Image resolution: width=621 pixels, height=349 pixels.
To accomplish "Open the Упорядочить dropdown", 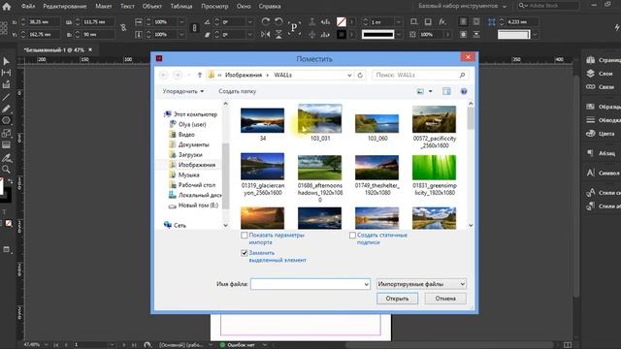I will pos(183,91).
